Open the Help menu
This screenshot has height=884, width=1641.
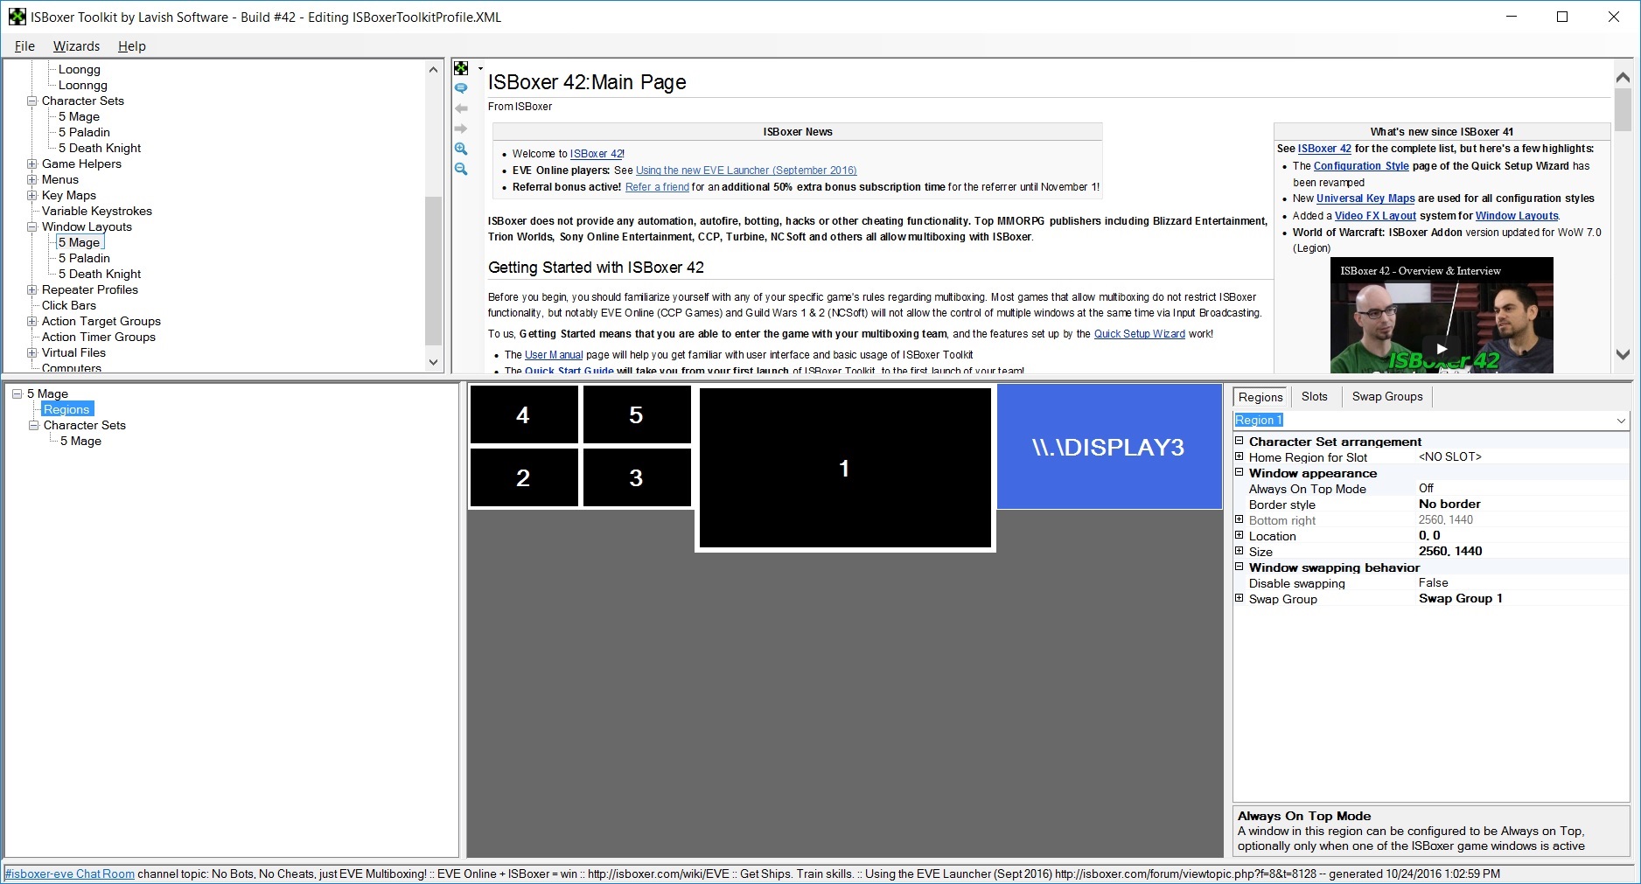[132, 46]
